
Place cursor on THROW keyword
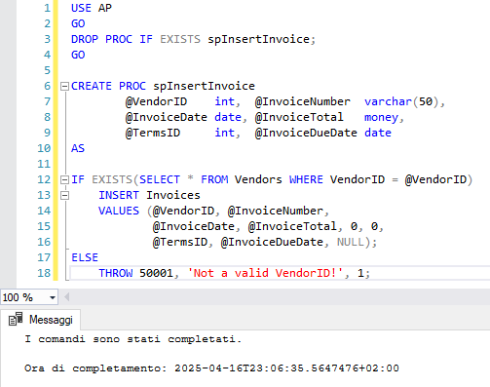(116, 273)
